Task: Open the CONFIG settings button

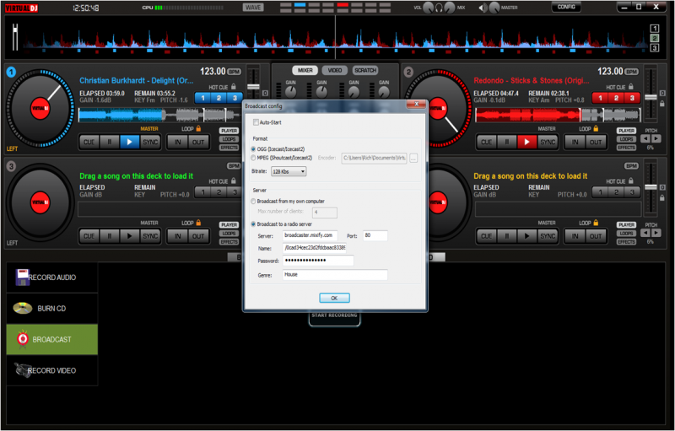Action: click(567, 7)
